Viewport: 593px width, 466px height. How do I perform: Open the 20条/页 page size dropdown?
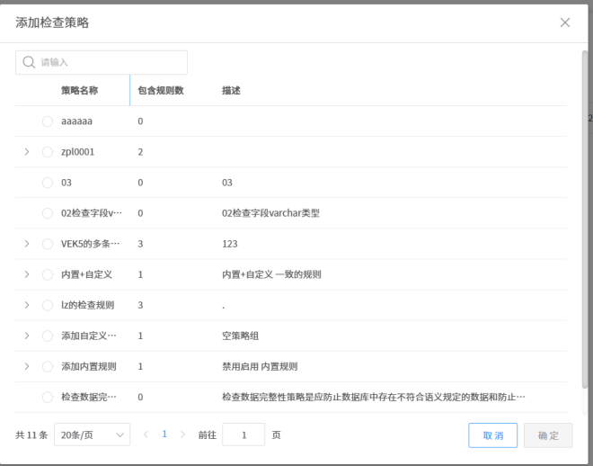click(93, 435)
